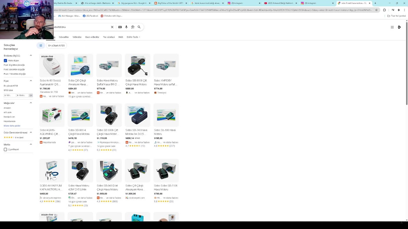
Task: Open the Facebook bookmark
Action: click(91, 16)
